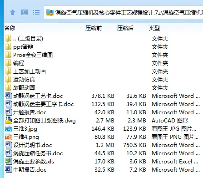This screenshot has height=178, width=203.
Task: Select the ppt答辩 folder name
Action: [x=23, y=47]
